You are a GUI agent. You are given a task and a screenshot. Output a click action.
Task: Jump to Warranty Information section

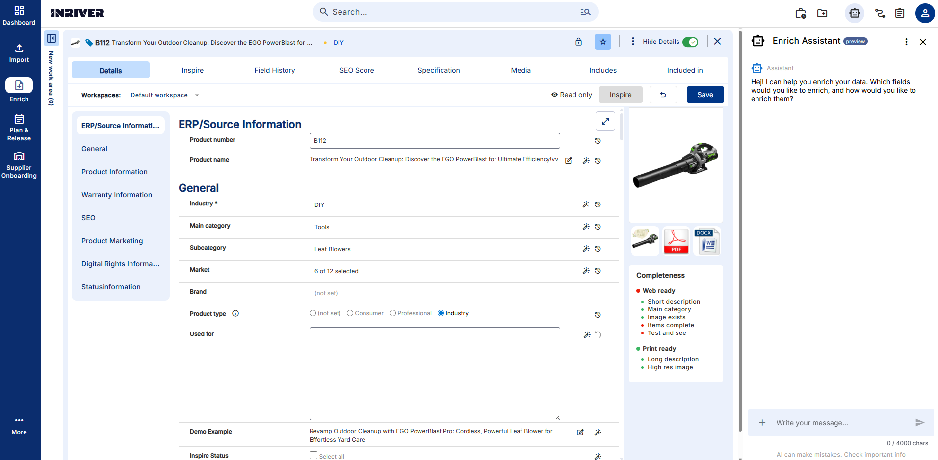tap(117, 195)
